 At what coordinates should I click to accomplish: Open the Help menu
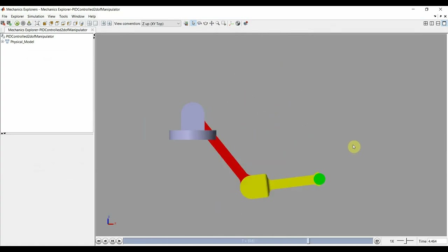point(92,16)
